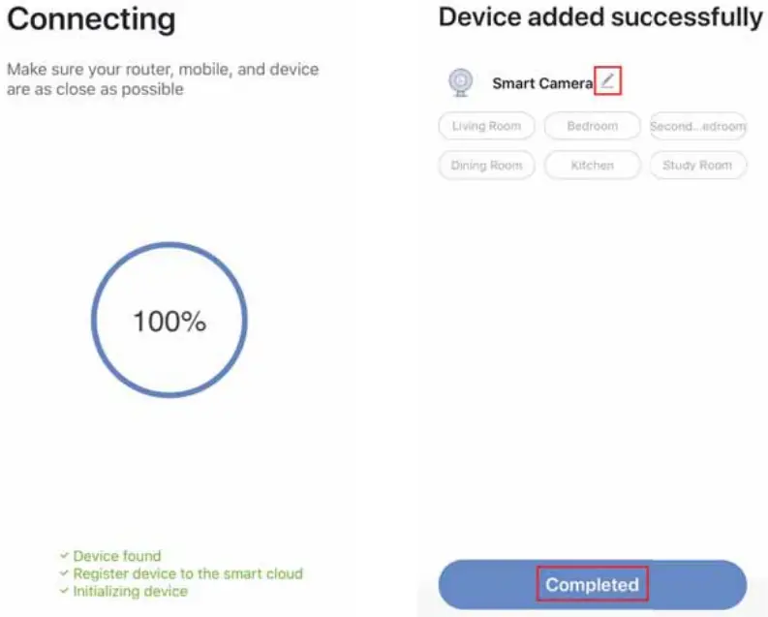Assign the camera to Kitchen
Viewport: 768px width, 617px height.
592,166
